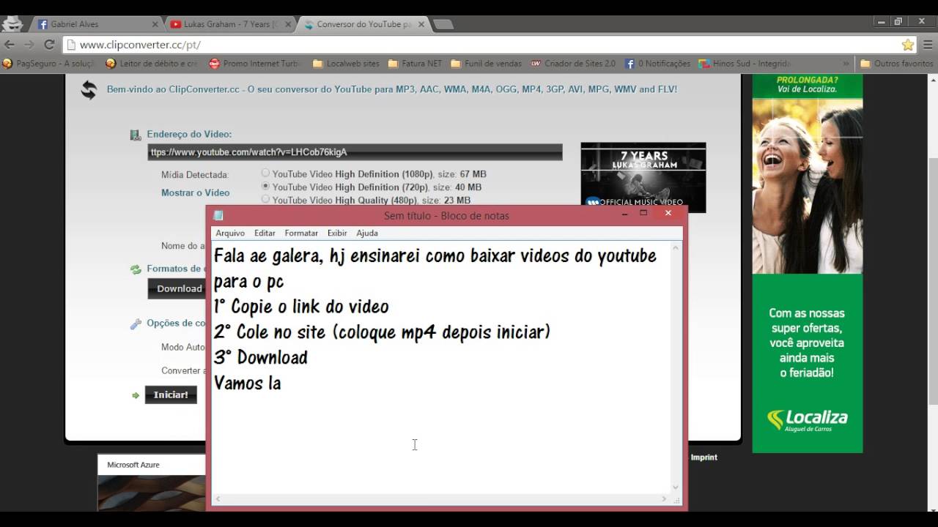The width and height of the screenshot is (938, 527).
Task: Click the Notepad horizontal scrollbar right arrow
Action: (x=665, y=499)
